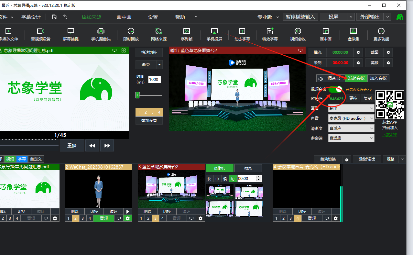
Task: Click the 即时回放 instant replay icon
Action: pos(131,31)
